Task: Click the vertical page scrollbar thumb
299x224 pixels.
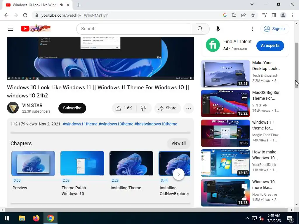Action: pos(296,65)
